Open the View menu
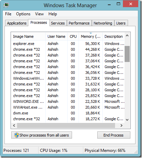The image size is (142, 158). tap(39, 14)
